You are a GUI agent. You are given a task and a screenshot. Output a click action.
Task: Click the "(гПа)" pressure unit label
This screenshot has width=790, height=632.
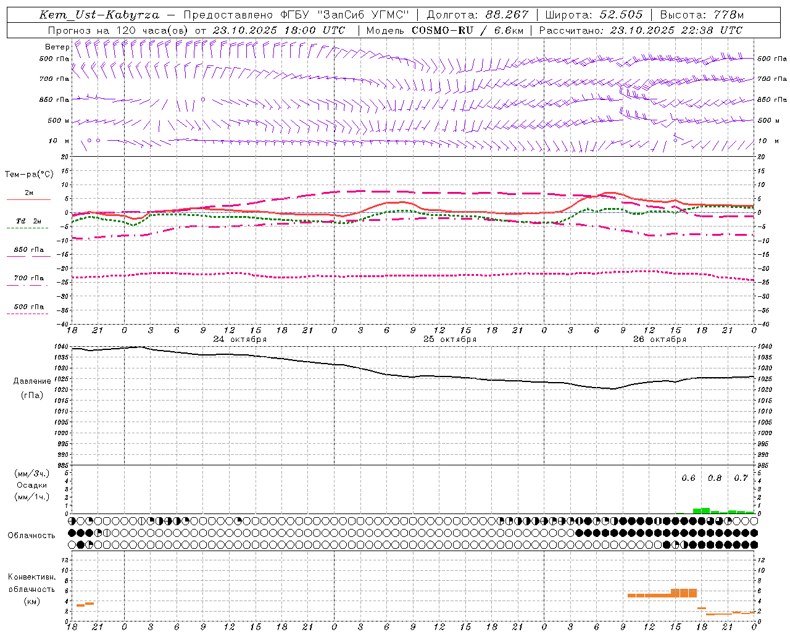(x=32, y=395)
